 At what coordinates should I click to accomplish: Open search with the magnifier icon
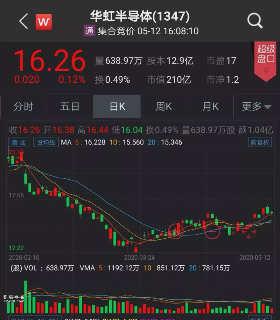255,21
